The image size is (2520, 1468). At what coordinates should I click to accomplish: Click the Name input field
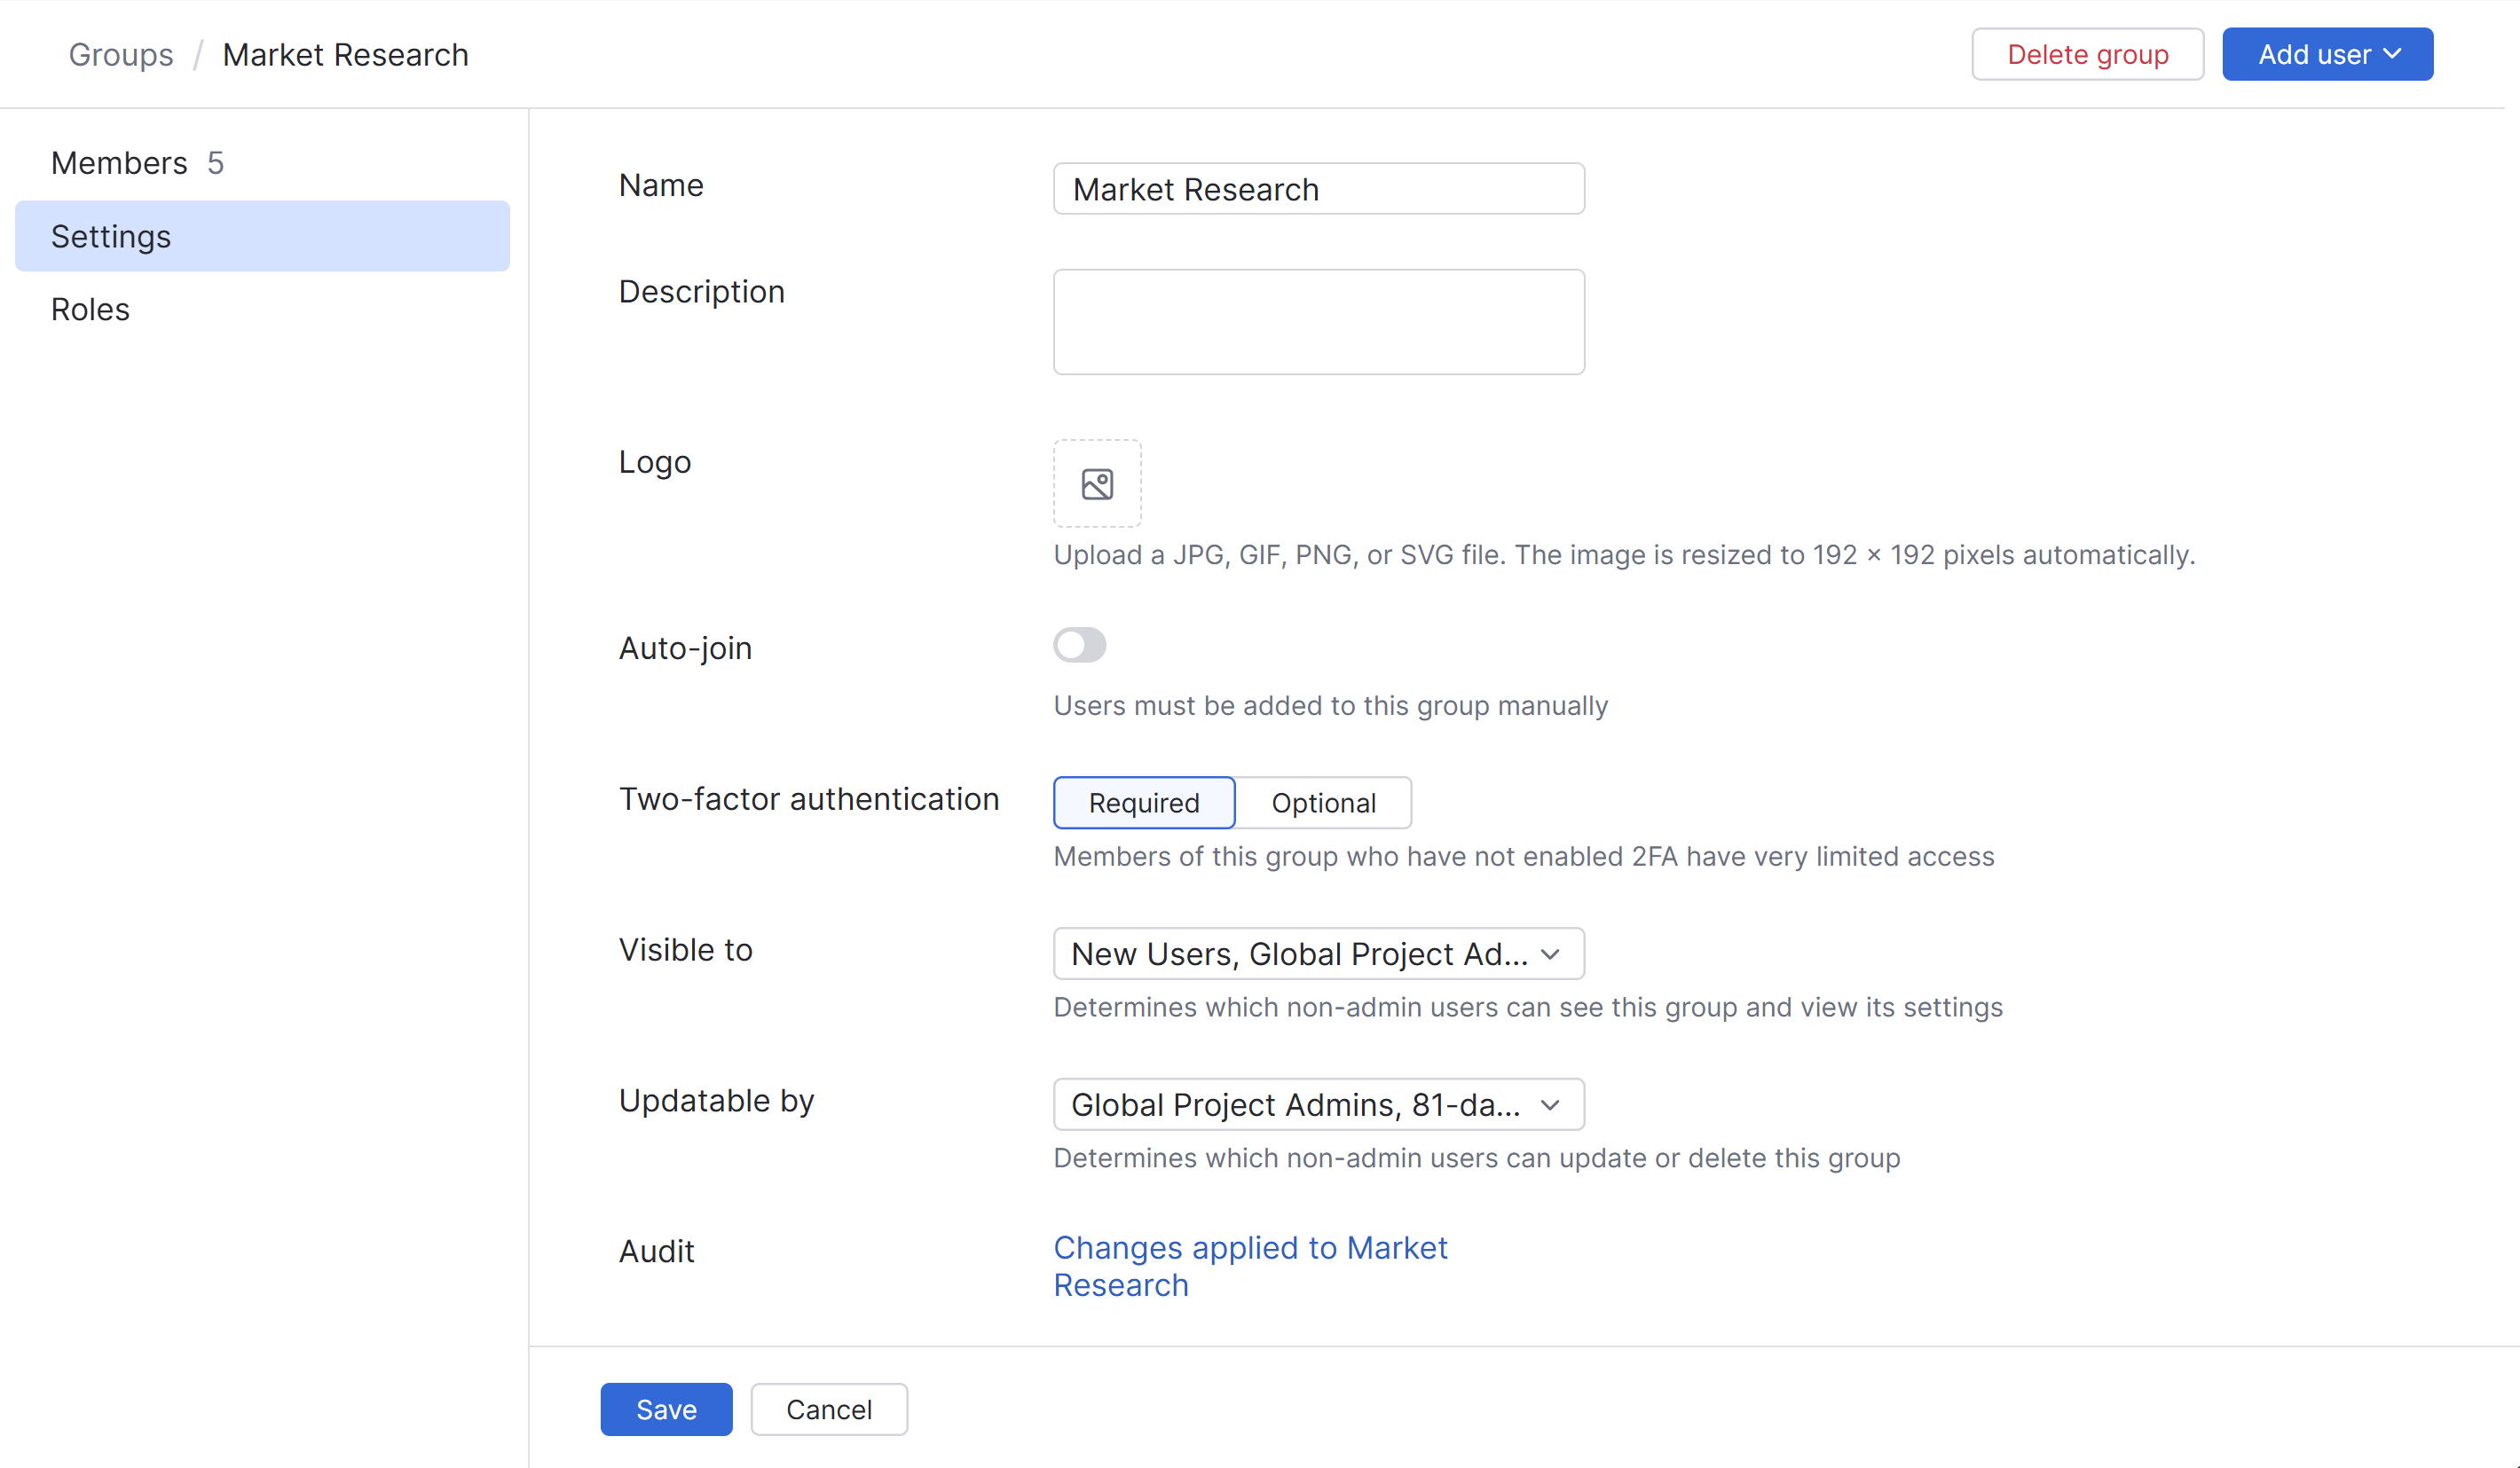click(1318, 189)
